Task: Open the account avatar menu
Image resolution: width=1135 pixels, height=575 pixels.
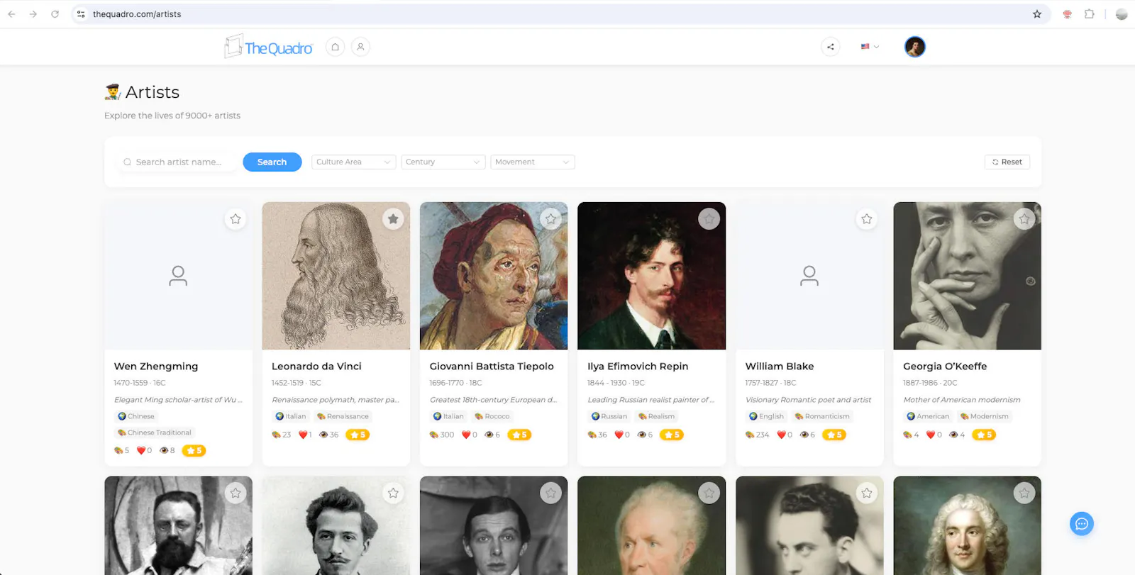Action: (914, 47)
